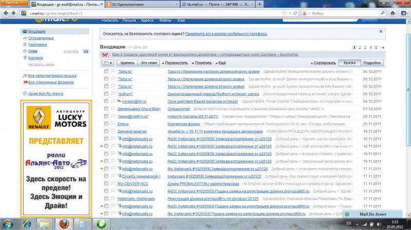Viewport: 411px width, 230px height.
Task: Go to next inbox page arrow
Action: click(382, 48)
